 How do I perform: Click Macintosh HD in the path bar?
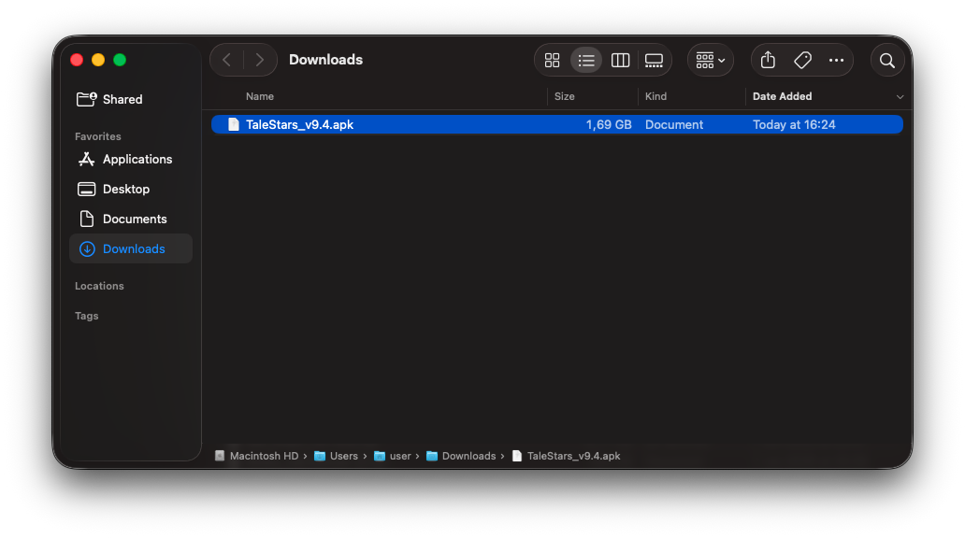click(x=264, y=456)
